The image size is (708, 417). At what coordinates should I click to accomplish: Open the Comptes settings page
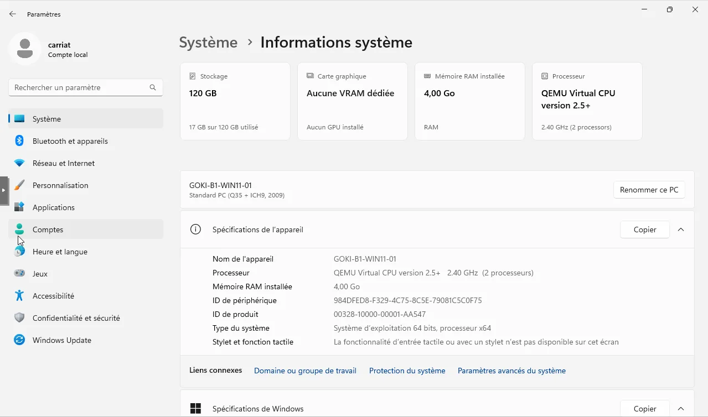[x=48, y=230]
